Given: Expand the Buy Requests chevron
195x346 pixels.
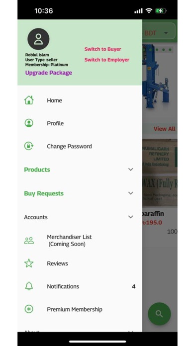Looking at the screenshot, I should 131,193.
